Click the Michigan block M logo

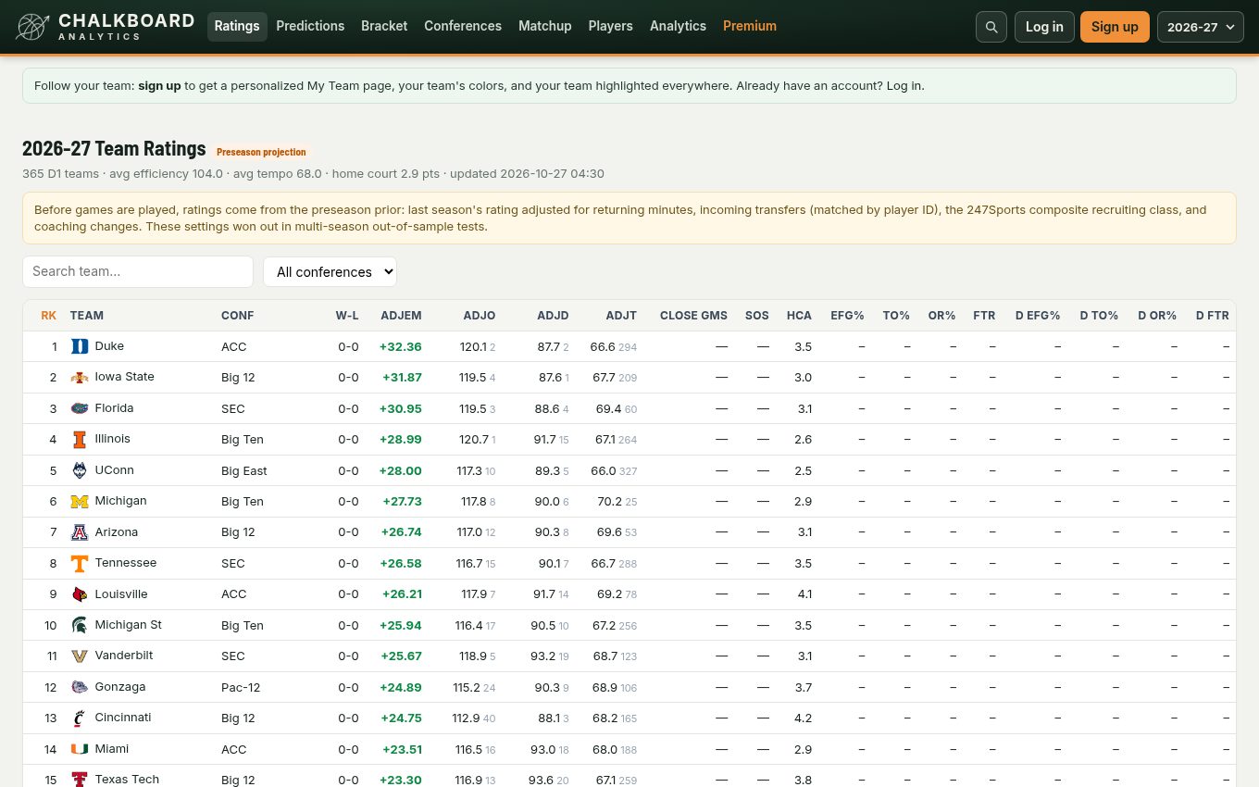pos(80,502)
